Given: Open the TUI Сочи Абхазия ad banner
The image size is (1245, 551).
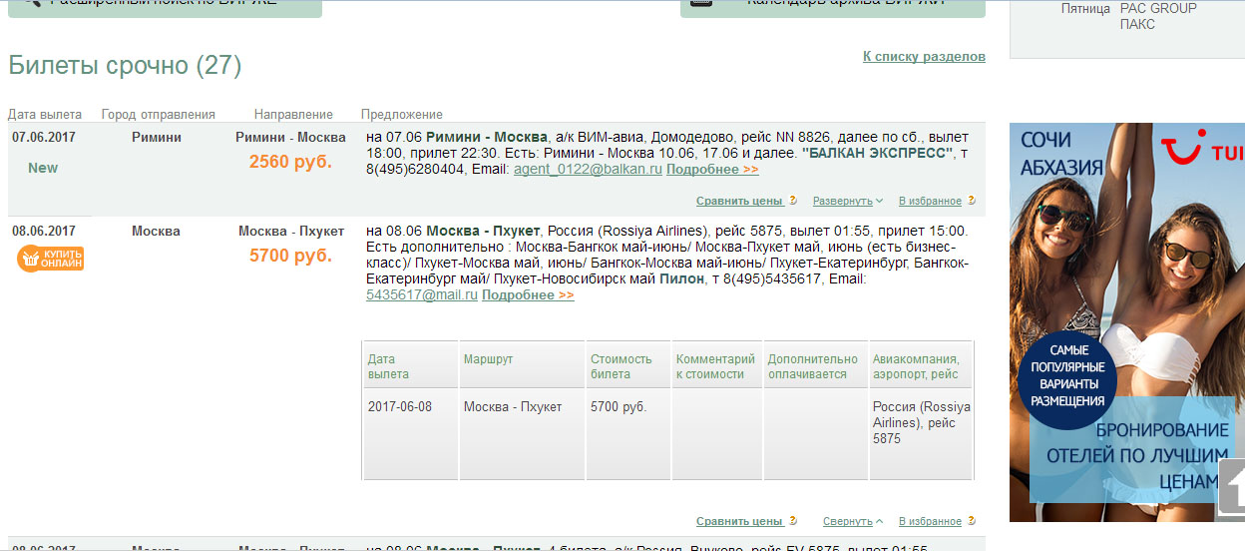Looking at the screenshot, I should point(1127,321).
